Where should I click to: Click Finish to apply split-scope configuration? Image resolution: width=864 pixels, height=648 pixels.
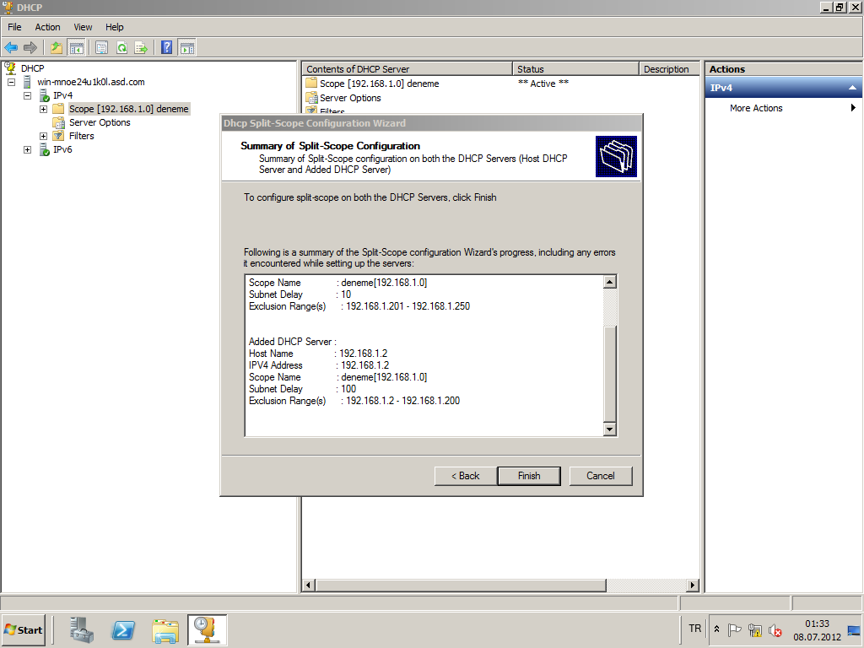point(529,476)
